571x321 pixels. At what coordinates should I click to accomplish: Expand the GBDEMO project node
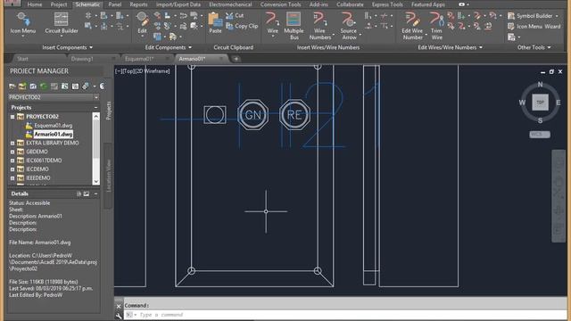coord(12,152)
